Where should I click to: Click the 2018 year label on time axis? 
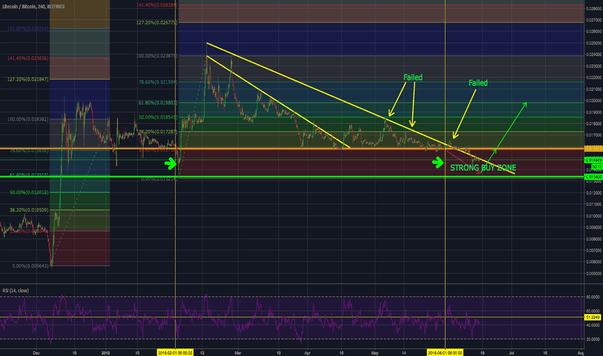tap(105, 353)
